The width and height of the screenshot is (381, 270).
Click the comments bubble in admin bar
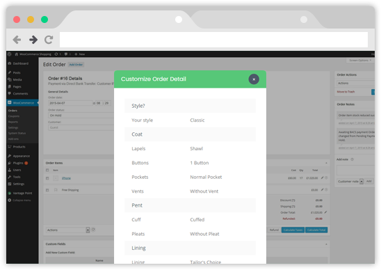click(67, 54)
